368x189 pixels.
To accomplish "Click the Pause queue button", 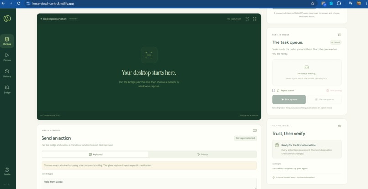I will tap(324, 100).
